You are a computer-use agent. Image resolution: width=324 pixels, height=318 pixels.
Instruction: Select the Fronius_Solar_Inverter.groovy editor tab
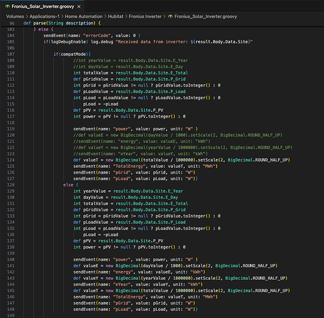[42, 6]
